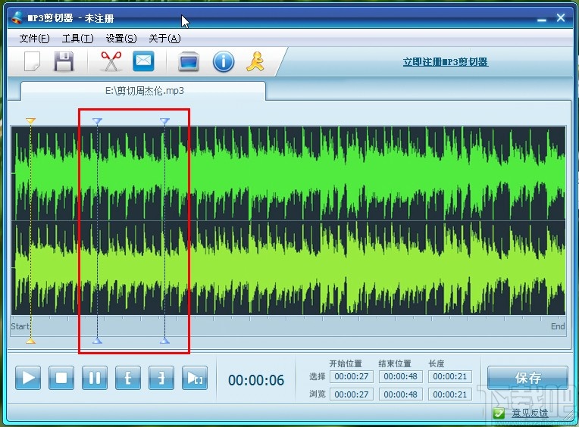Click the yellow running figure icon
Screen dimensions: 579x427
click(255, 61)
